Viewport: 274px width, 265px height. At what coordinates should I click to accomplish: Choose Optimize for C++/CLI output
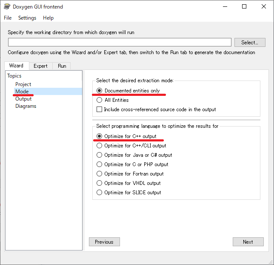pyautogui.click(x=100, y=146)
